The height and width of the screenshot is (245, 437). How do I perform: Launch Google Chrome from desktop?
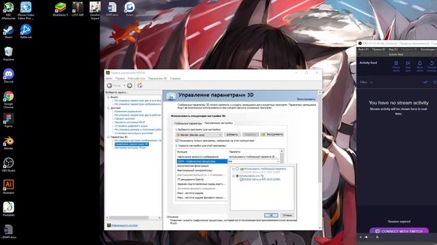coord(8,99)
